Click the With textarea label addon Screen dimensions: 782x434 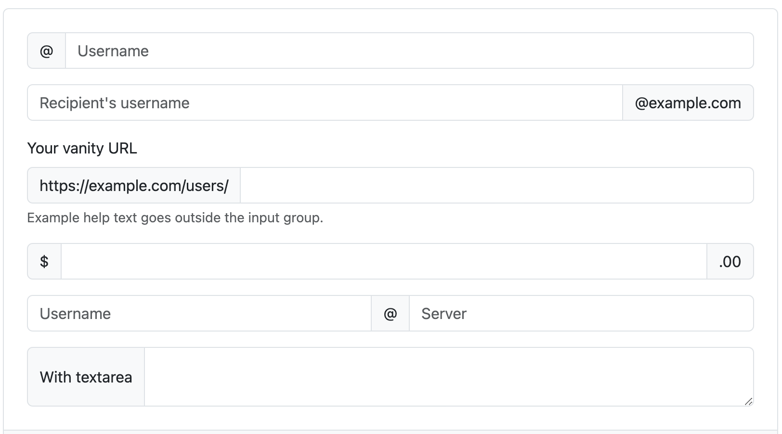point(86,377)
